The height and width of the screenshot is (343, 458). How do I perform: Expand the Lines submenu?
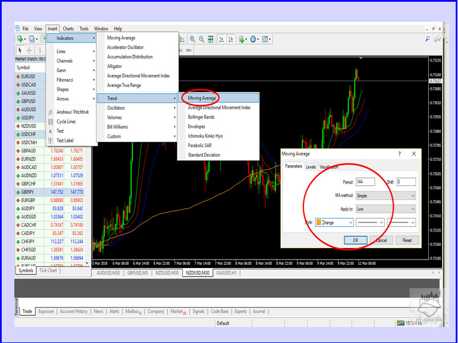pos(72,51)
